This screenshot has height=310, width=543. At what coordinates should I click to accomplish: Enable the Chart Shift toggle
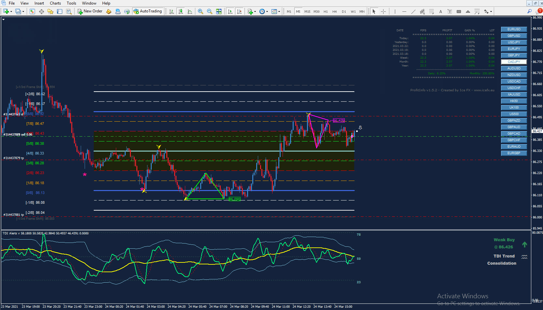click(239, 11)
